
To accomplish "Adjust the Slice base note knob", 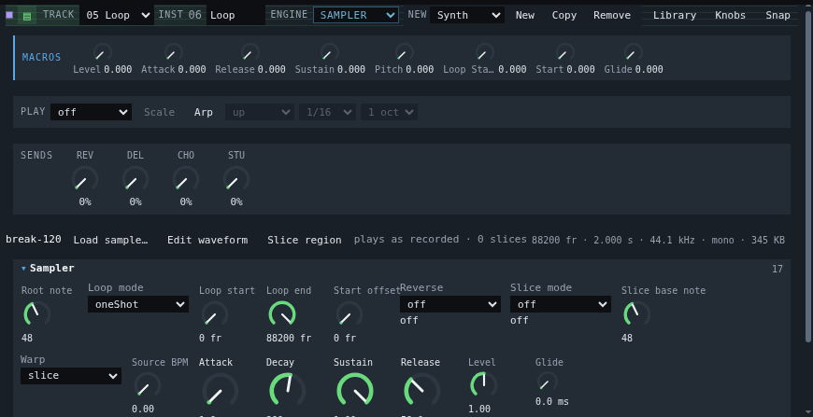I will pos(636,313).
